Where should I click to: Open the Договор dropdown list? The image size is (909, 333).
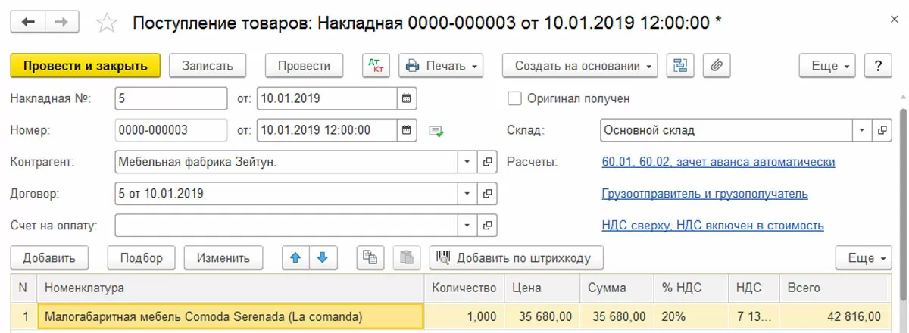pos(467,194)
